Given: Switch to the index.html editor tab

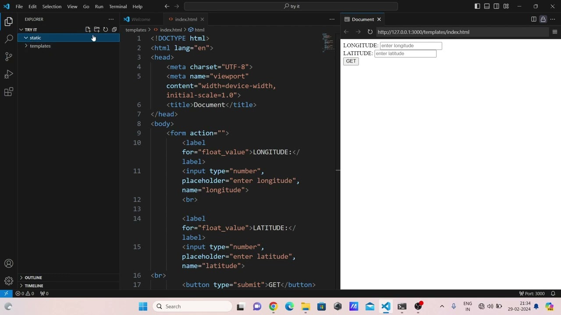Looking at the screenshot, I should pos(186,19).
